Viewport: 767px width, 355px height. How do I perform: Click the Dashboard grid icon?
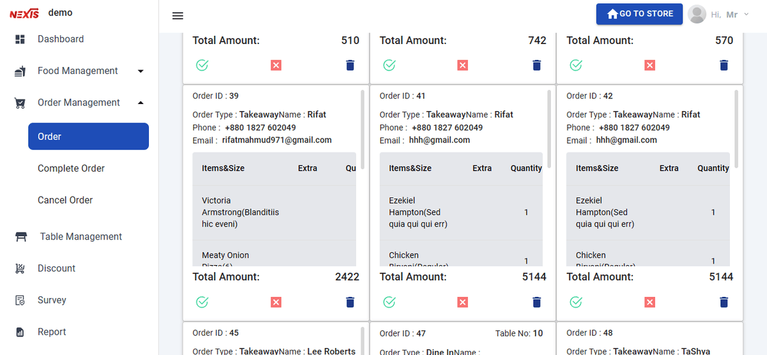click(20, 39)
